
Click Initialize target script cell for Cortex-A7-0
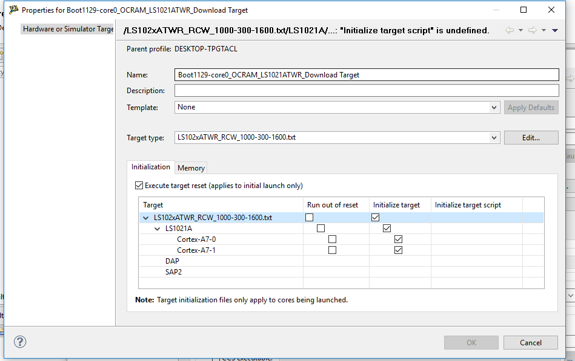point(477,239)
